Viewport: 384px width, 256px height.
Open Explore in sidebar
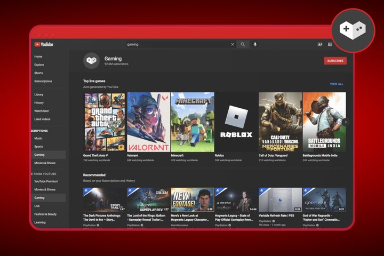(x=39, y=65)
